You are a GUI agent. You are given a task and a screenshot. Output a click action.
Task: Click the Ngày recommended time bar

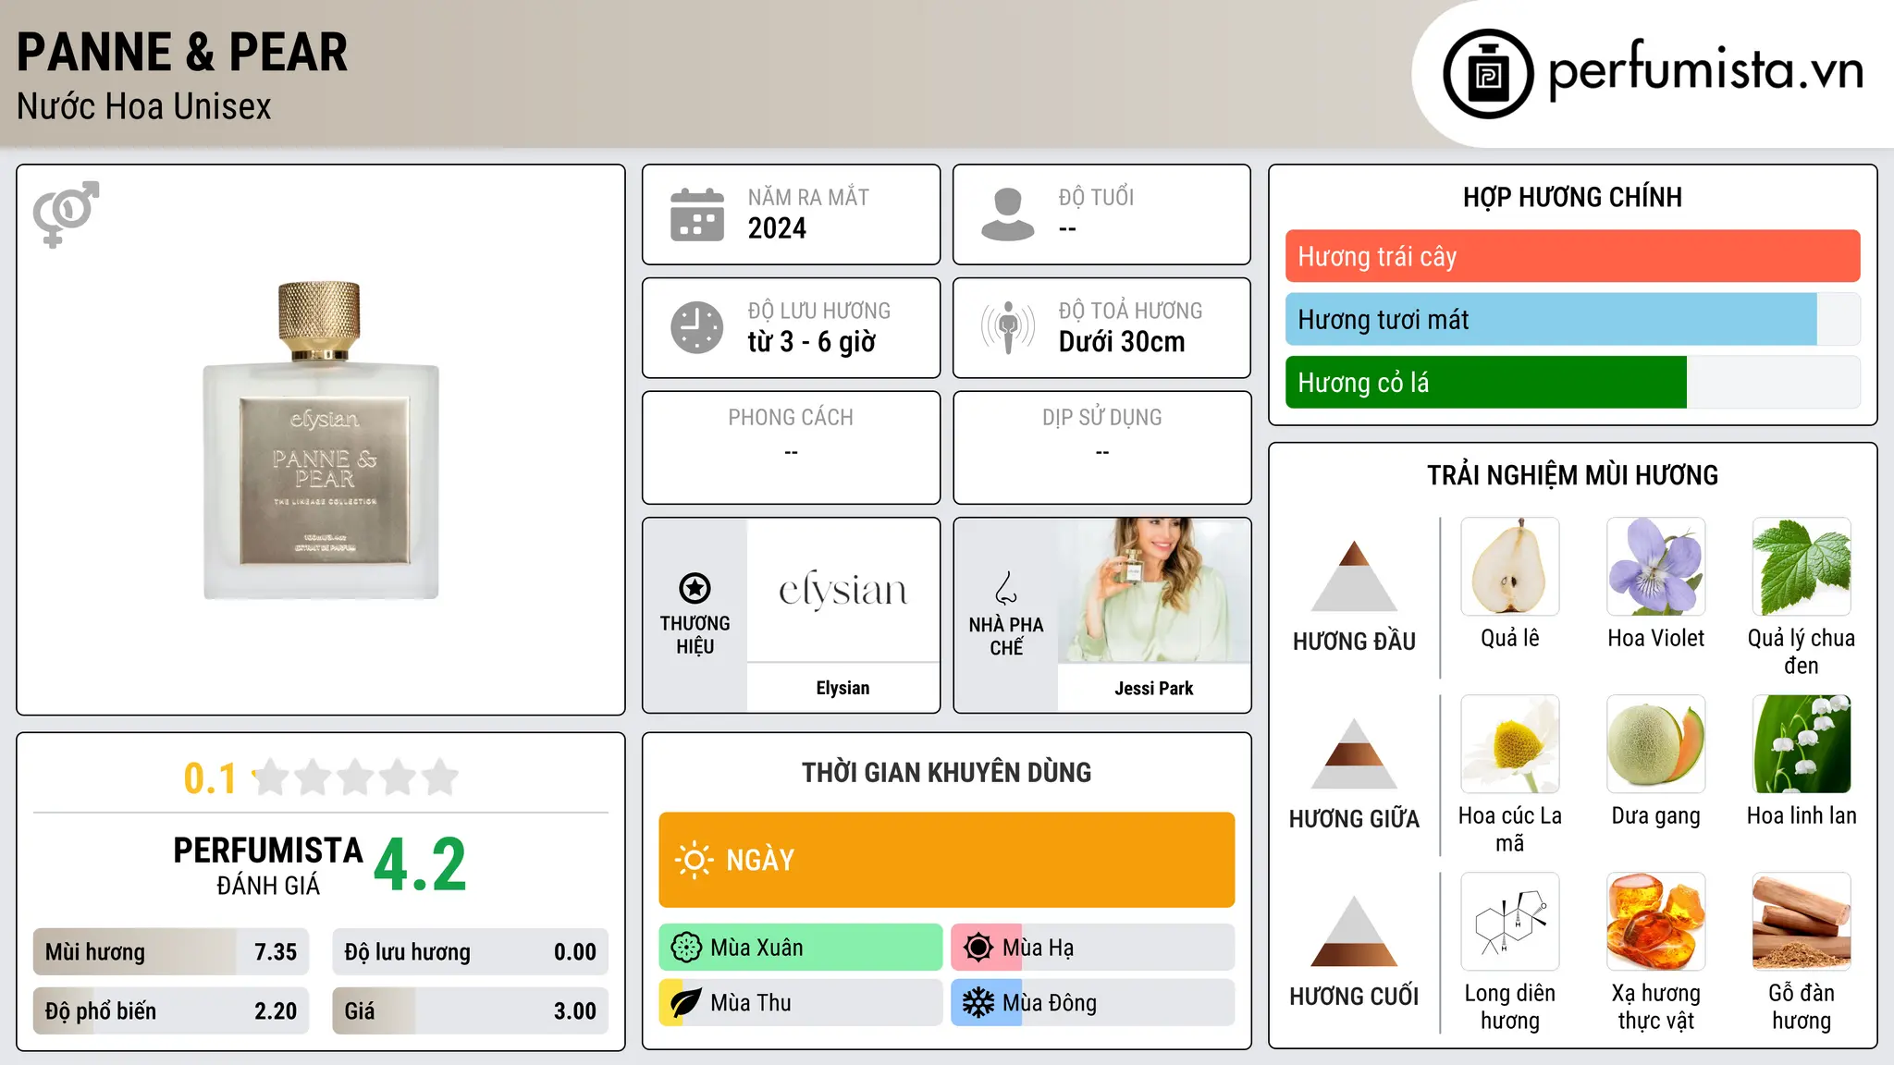(x=947, y=860)
